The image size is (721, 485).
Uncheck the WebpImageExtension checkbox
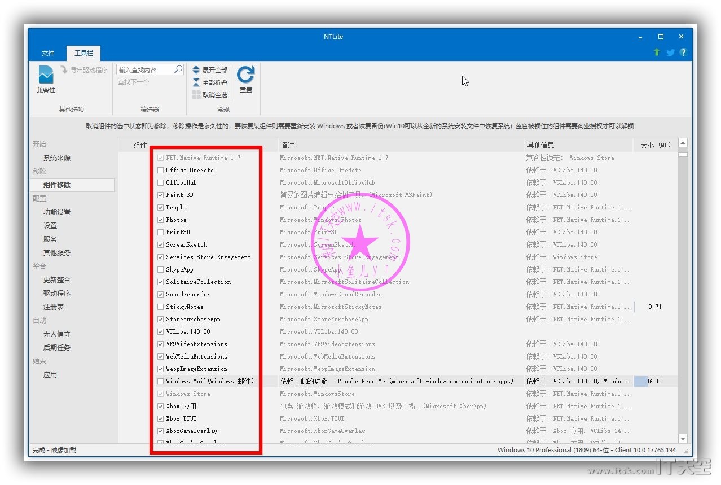coord(161,369)
